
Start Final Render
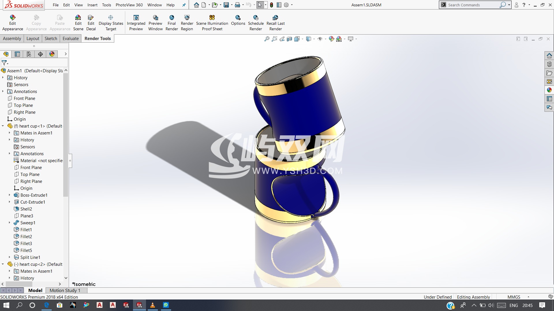pos(172,18)
